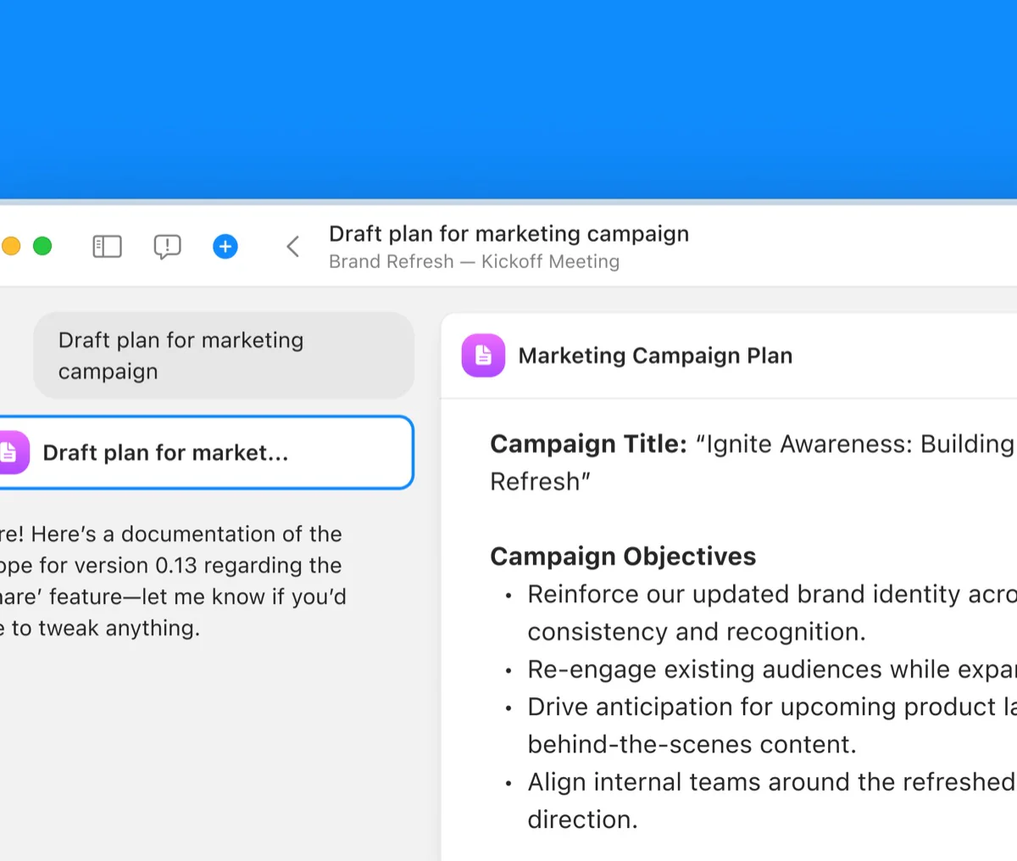Click the text 'behind-the-scenes content.'
This screenshot has width=1017, height=861.
click(692, 744)
